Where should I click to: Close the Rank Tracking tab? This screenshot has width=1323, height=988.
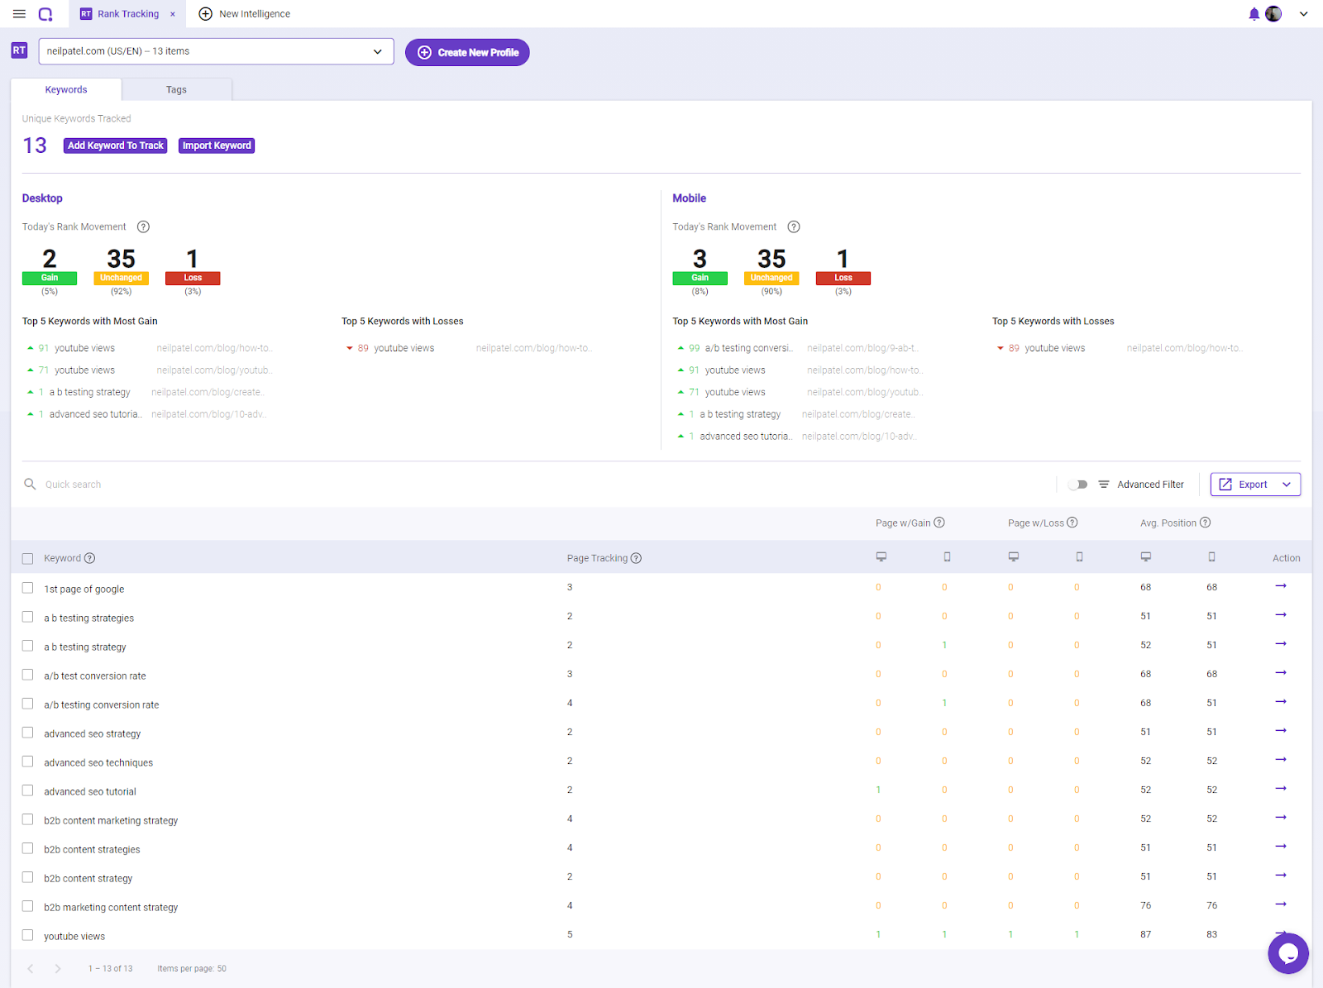[173, 14]
